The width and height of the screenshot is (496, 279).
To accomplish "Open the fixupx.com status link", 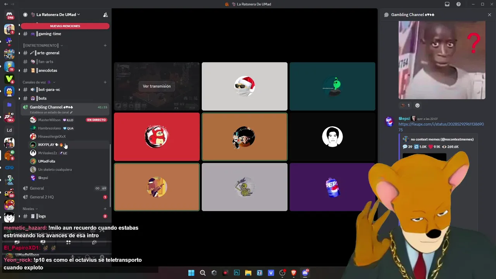I will pos(441,127).
